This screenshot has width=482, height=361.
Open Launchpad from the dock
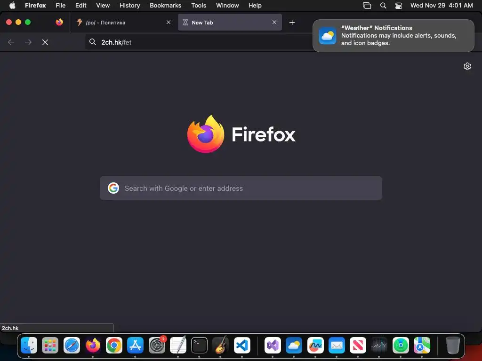coord(50,345)
